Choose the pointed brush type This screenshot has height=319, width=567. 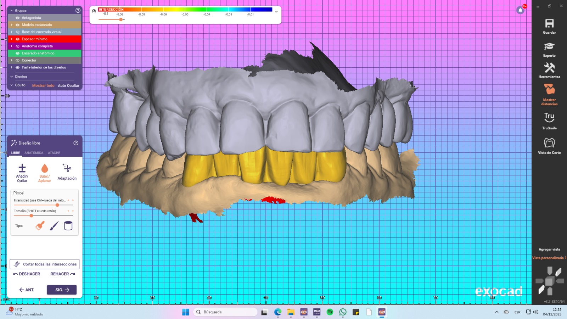[54, 226]
